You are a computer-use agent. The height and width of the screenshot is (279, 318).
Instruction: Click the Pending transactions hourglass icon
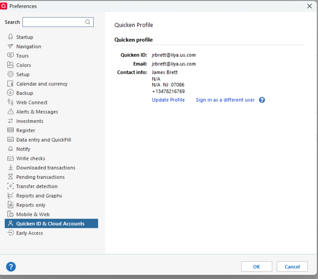[10, 177]
